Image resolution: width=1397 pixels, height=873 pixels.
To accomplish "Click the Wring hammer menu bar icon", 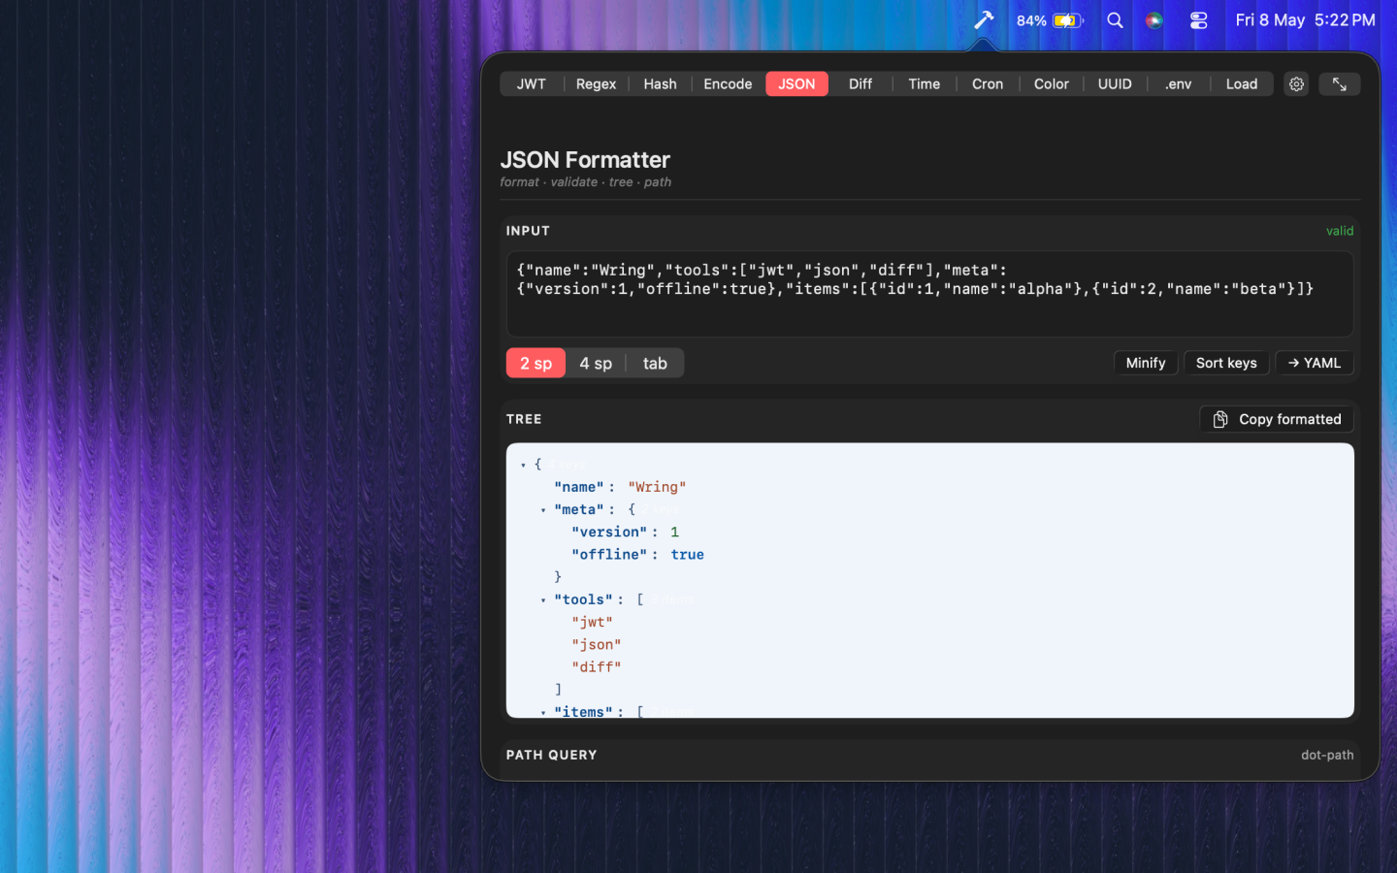I will pos(984,19).
